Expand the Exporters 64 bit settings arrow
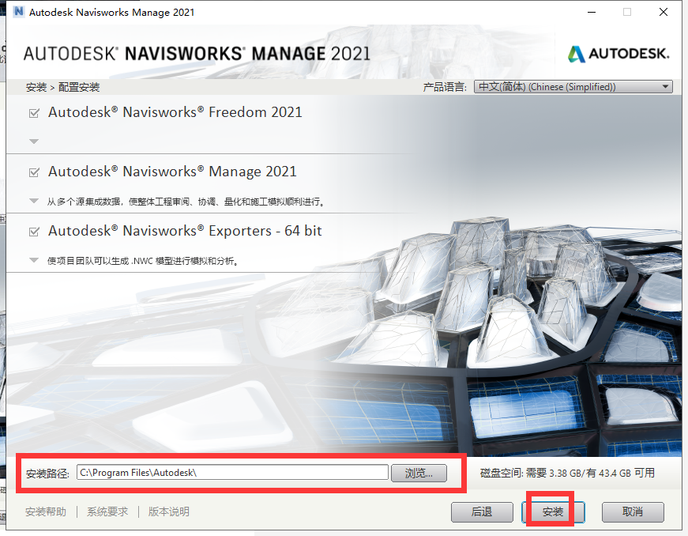The height and width of the screenshot is (536, 688). tap(33, 260)
